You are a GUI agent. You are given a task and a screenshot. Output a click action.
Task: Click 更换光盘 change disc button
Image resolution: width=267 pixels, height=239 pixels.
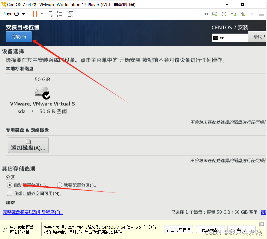(x=210, y=230)
